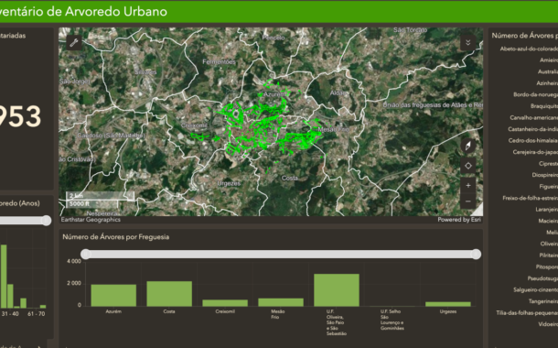Select the Freixo-de-folha-estreita species row
The height and width of the screenshot is (348, 558).
click(x=530, y=198)
